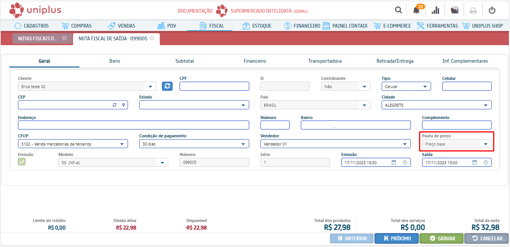Select the Geral tab

pyautogui.click(x=44, y=61)
